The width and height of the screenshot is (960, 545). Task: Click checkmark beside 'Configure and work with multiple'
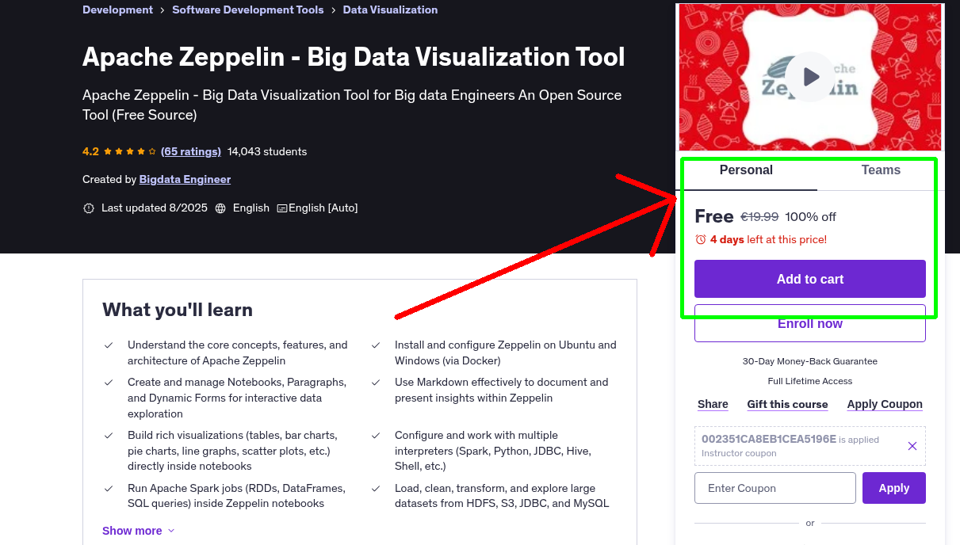click(x=375, y=436)
